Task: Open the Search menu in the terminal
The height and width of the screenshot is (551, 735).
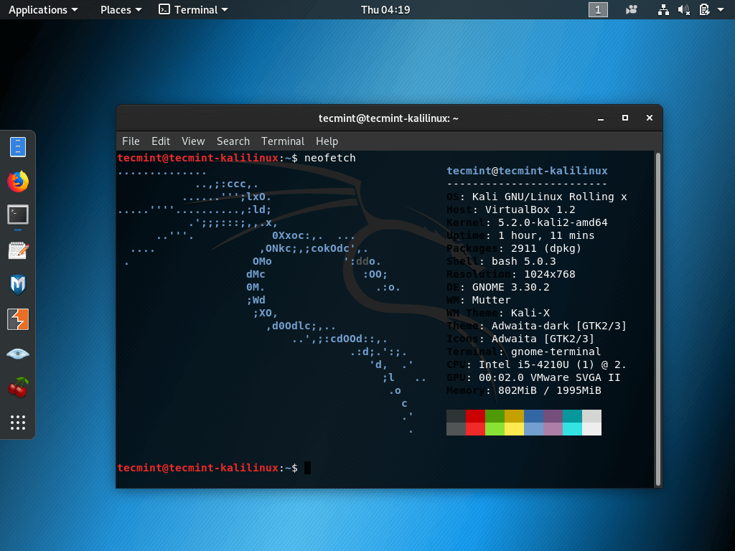Action: [x=233, y=141]
